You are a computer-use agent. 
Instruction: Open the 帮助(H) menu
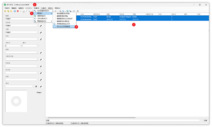tap(57, 8)
